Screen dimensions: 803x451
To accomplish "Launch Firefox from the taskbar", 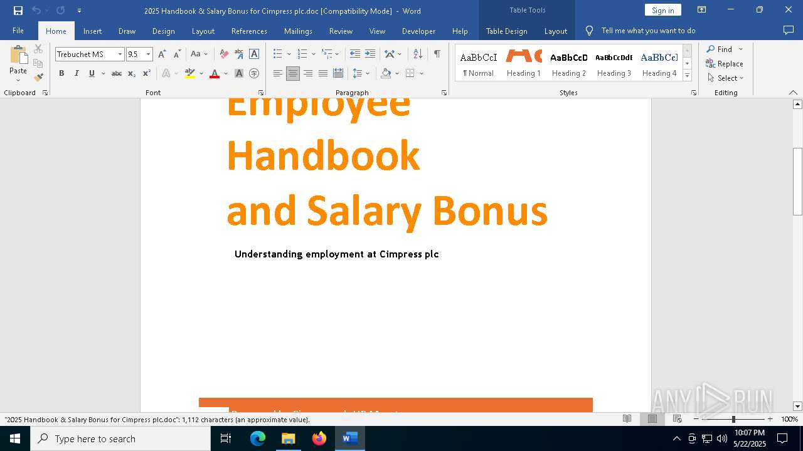I will tap(319, 438).
